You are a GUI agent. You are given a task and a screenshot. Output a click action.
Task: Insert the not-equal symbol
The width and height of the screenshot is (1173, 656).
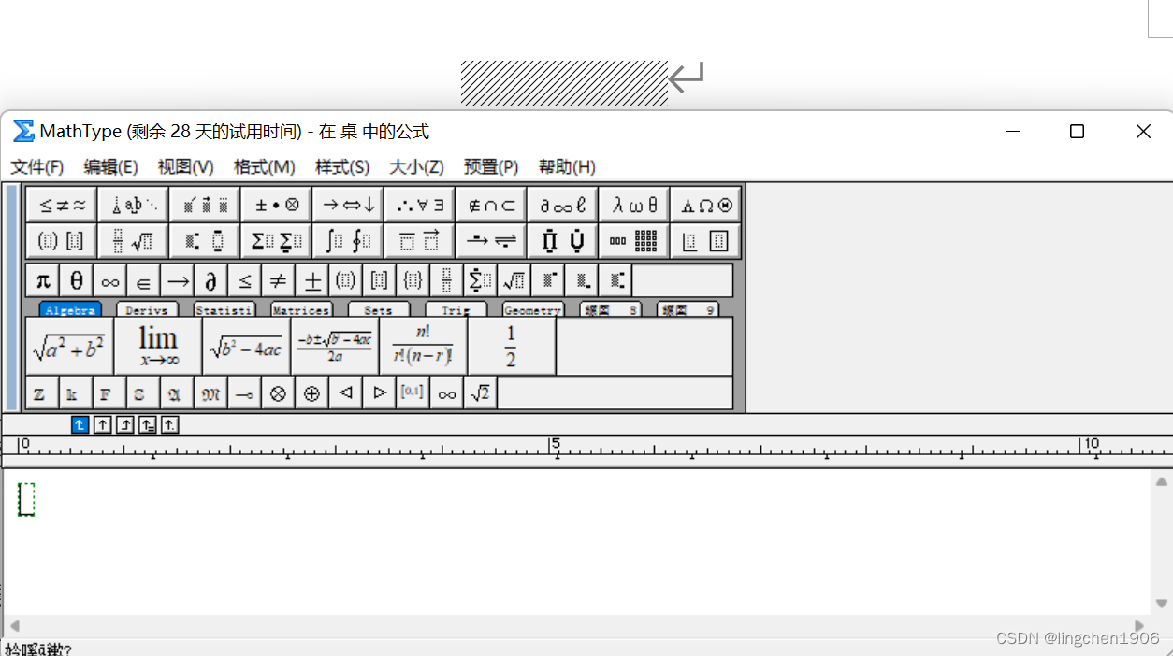[279, 280]
